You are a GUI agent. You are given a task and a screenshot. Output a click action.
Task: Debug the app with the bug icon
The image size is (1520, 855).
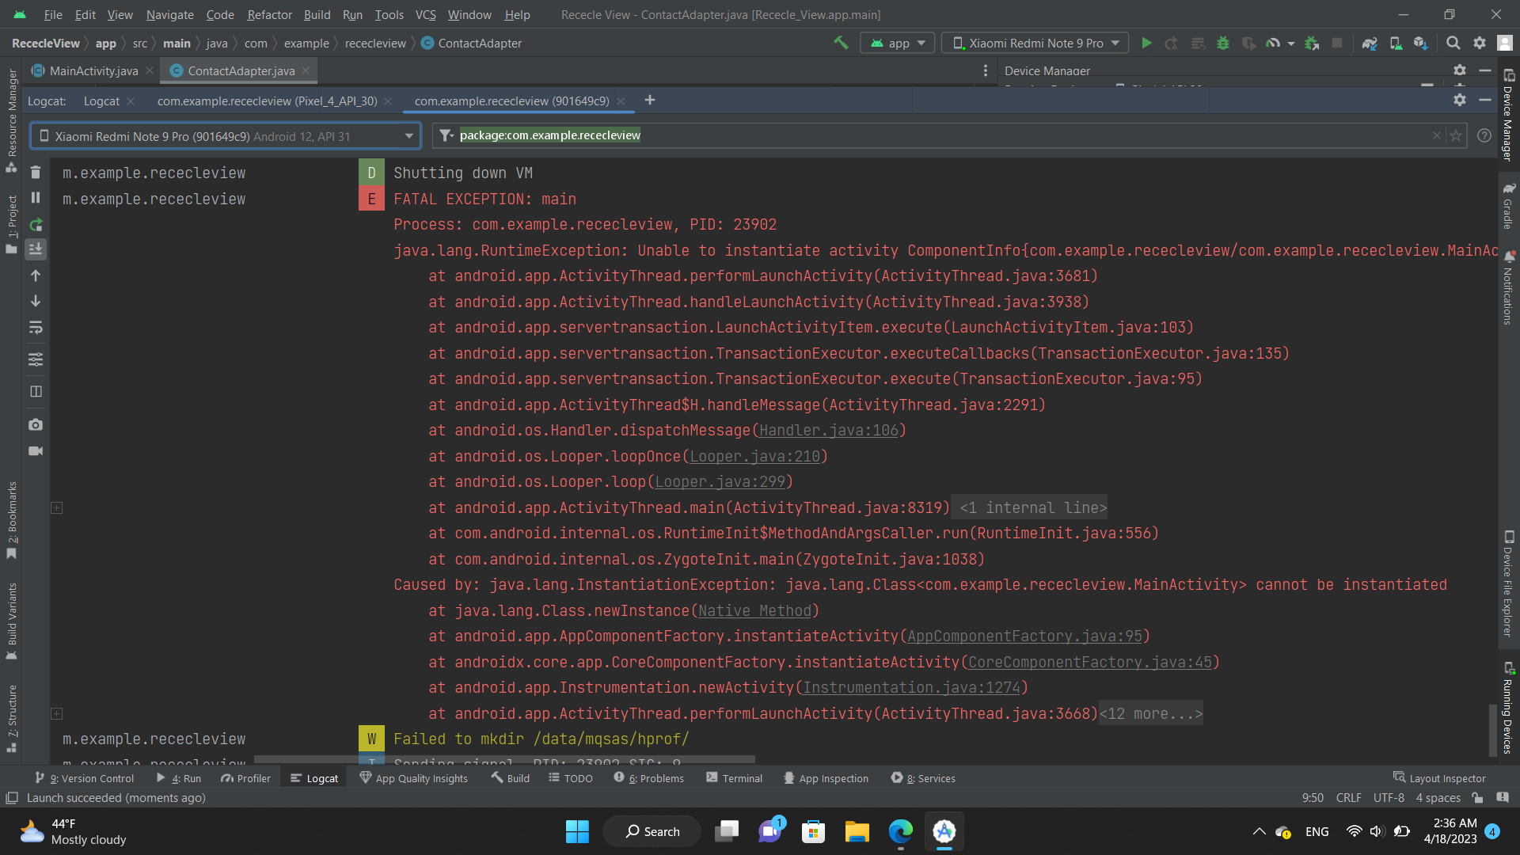click(1223, 43)
